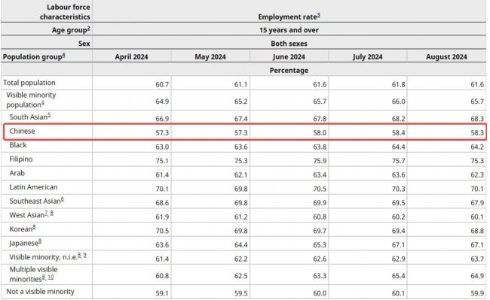
Task: Select the Filipino row label
Action: [21, 159]
